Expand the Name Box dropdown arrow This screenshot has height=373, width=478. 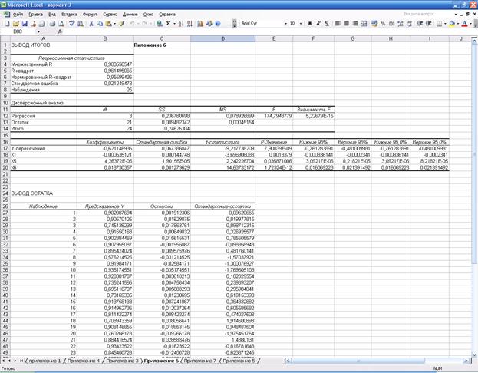click(38, 31)
